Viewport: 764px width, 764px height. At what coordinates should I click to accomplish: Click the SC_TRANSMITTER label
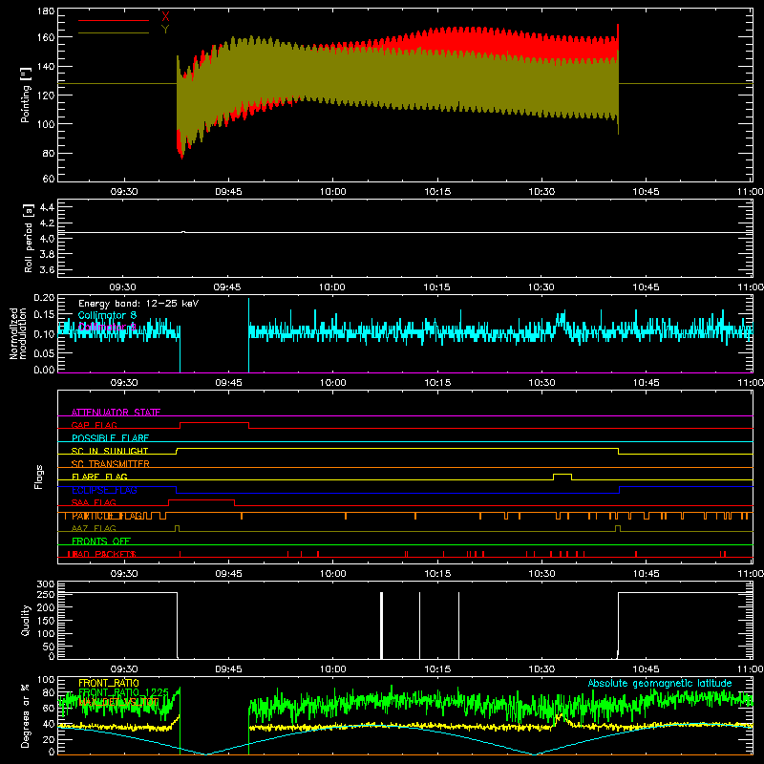coord(111,463)
